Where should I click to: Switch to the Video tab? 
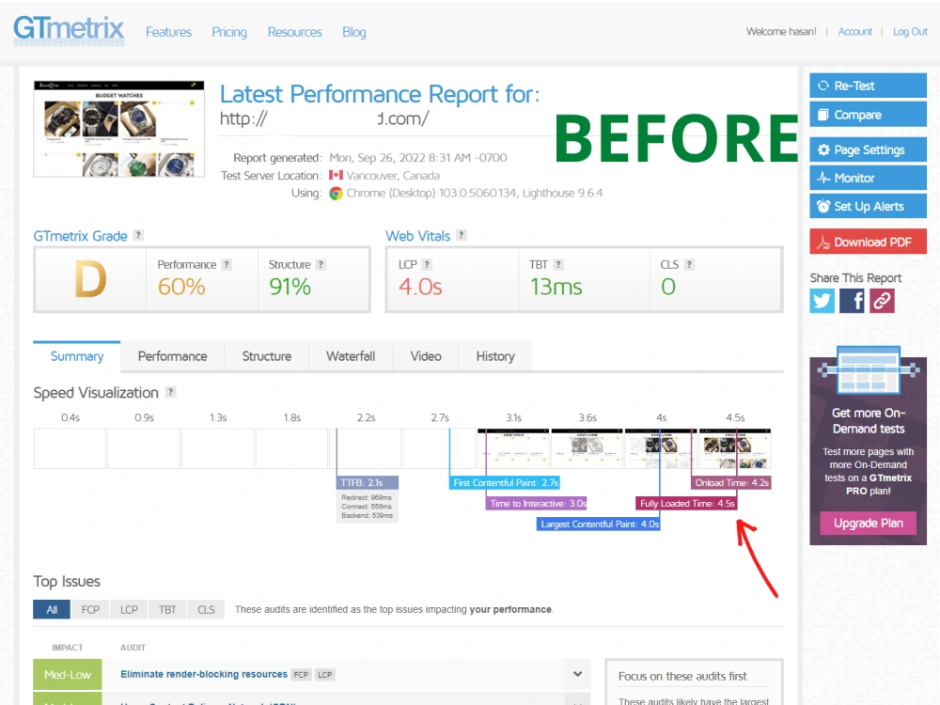(426, 356)
